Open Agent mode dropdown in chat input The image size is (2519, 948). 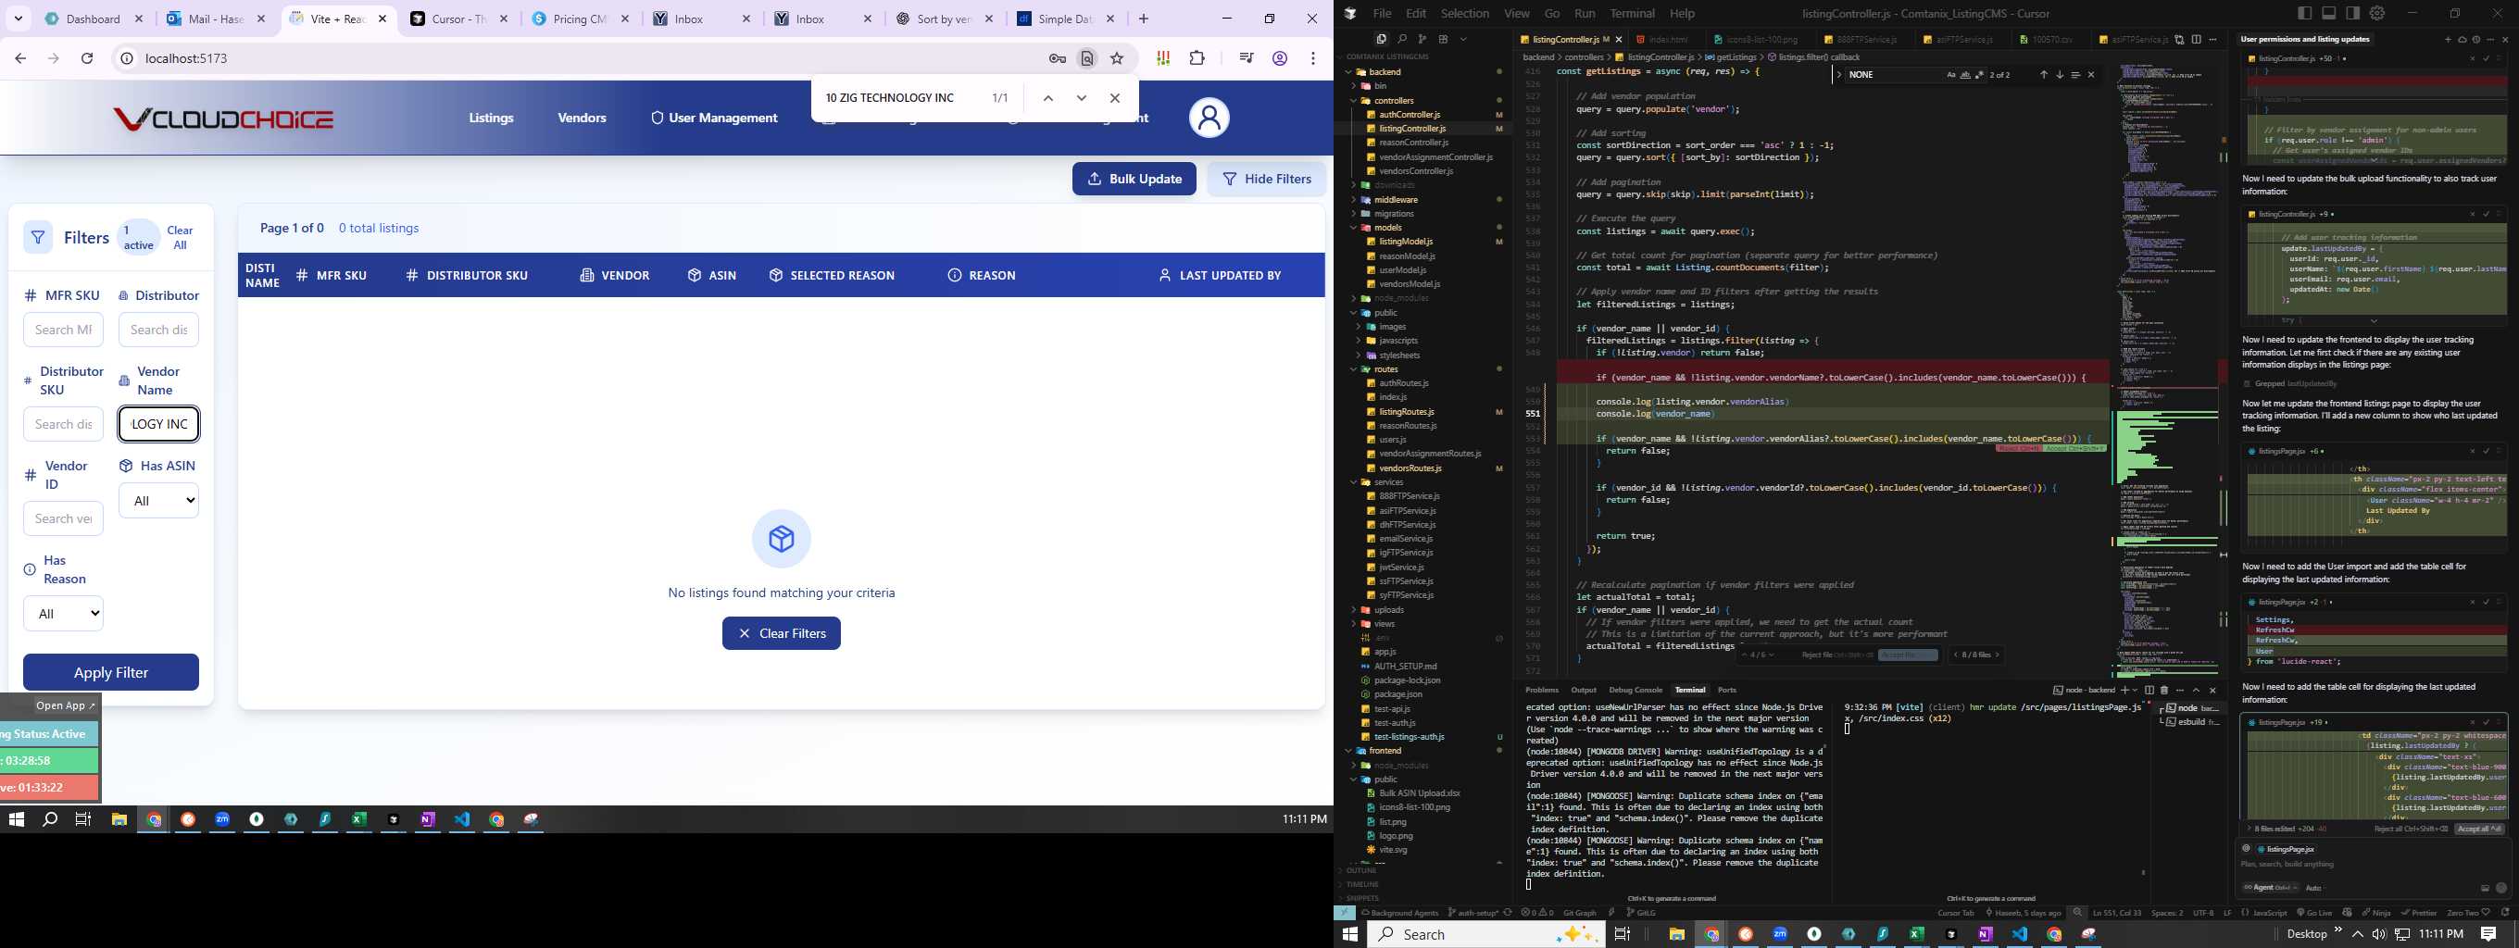[x=2271, y=888]
